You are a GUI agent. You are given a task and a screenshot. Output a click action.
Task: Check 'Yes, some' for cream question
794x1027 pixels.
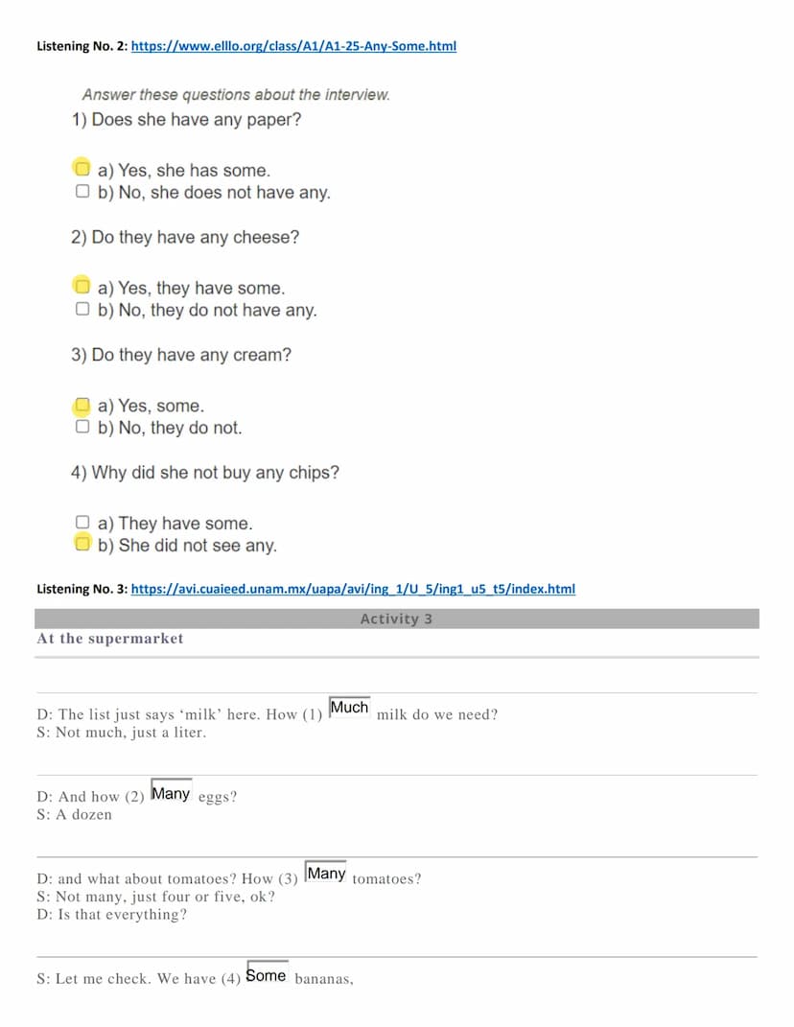[82, 405]
